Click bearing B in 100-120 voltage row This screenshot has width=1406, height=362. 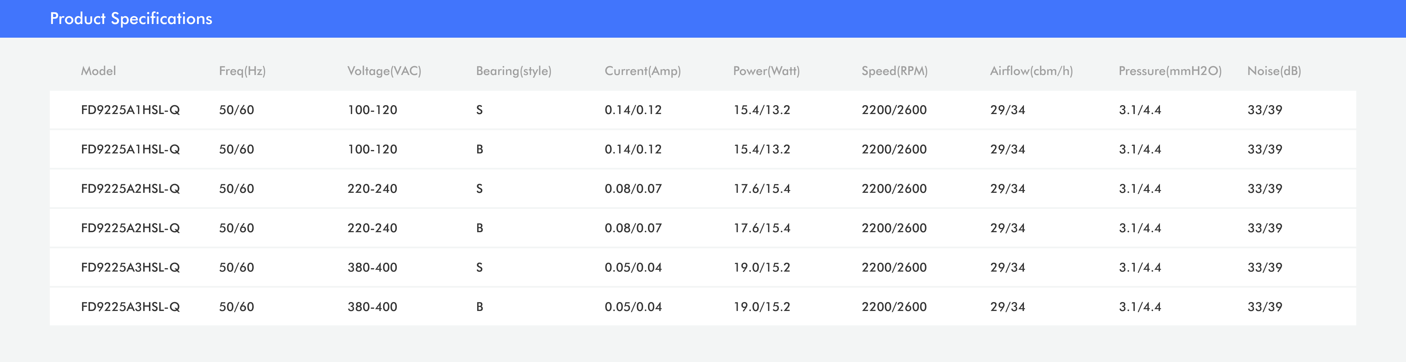[x=479, y=149]
